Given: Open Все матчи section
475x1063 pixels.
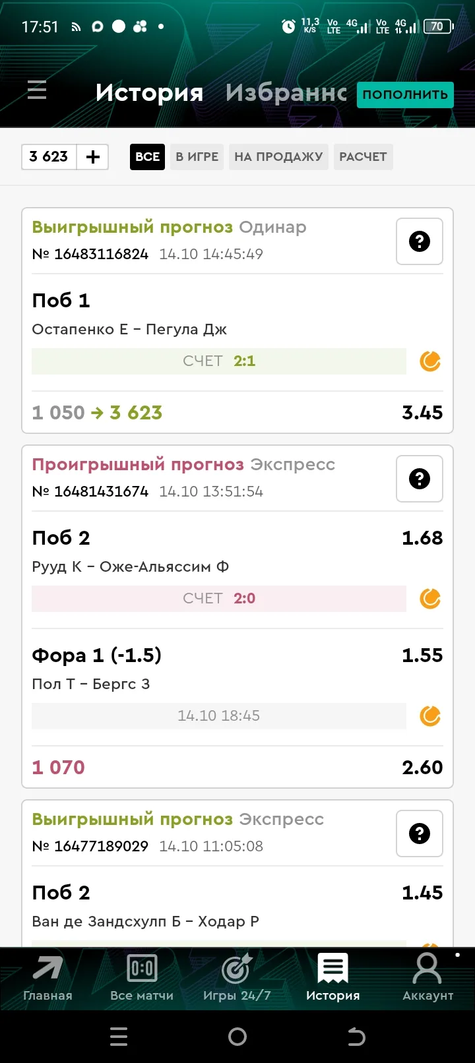Looking at the screenshot, I should tap(142, 979).
